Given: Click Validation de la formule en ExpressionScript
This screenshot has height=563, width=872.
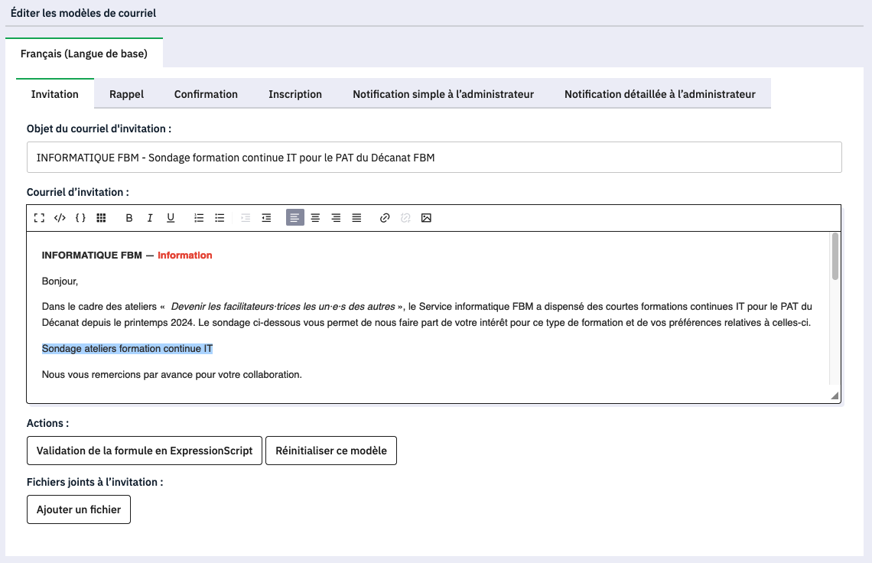Looking at the screenshot, I should point(145,451).
